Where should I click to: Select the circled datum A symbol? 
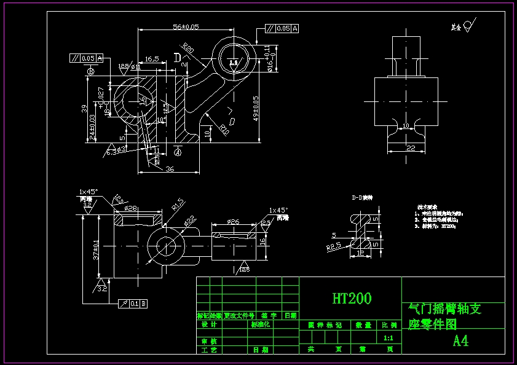coord(178,152)
